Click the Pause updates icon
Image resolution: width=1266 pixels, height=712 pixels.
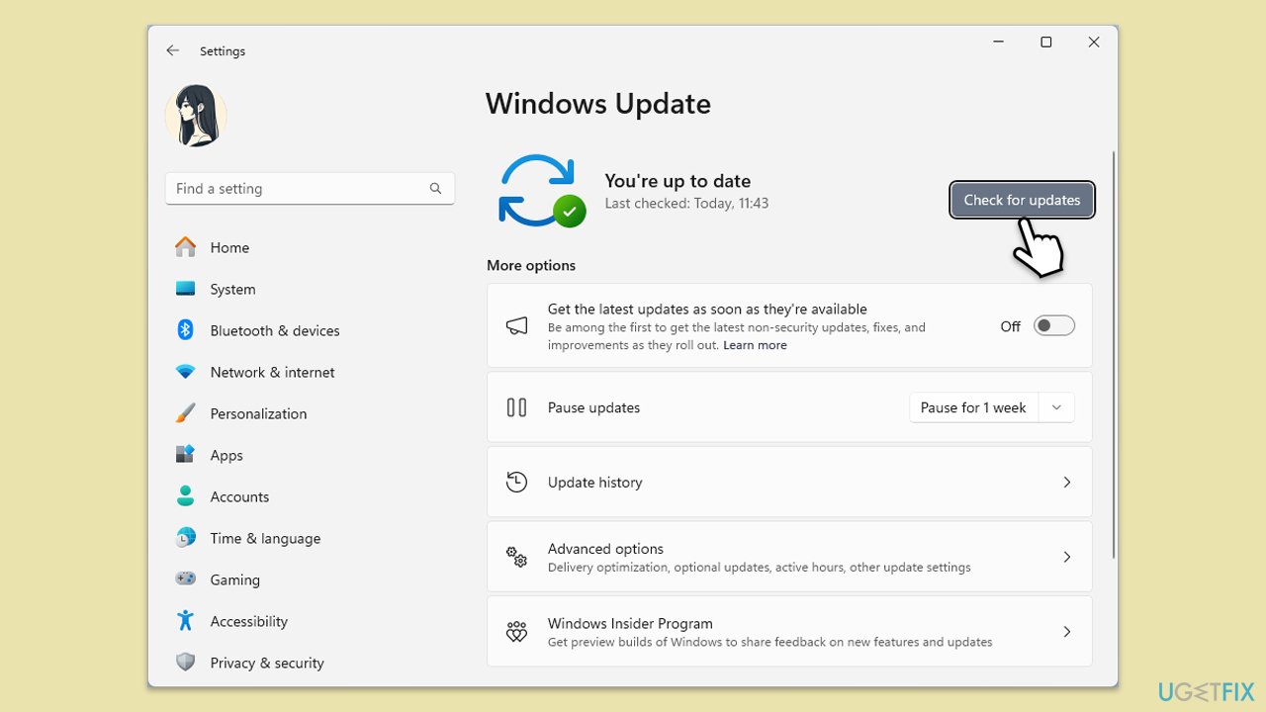click(x=516, y=406)
